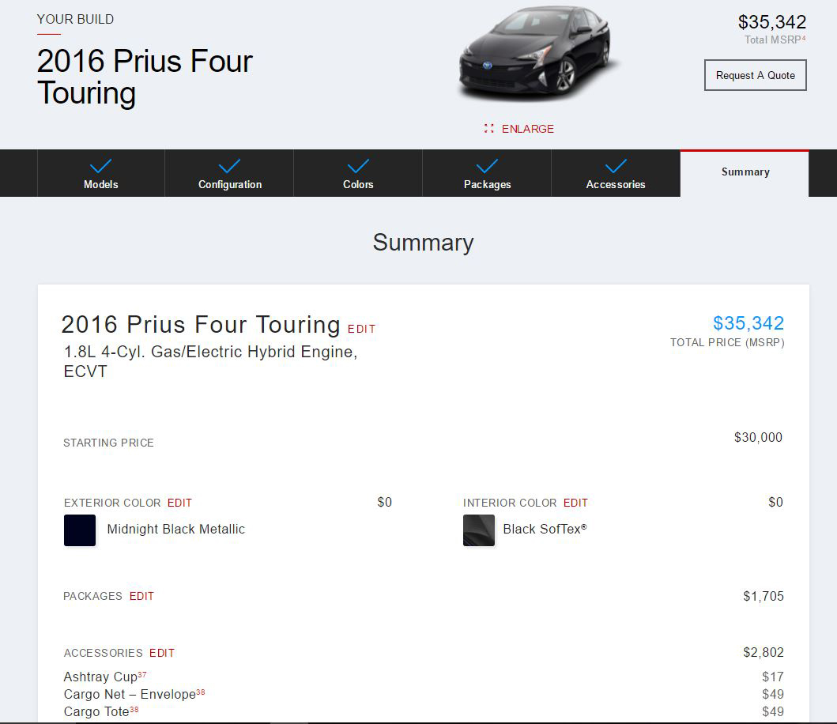
Task: Click the Accessories step checkmark icon
Action: pos(616,166)
